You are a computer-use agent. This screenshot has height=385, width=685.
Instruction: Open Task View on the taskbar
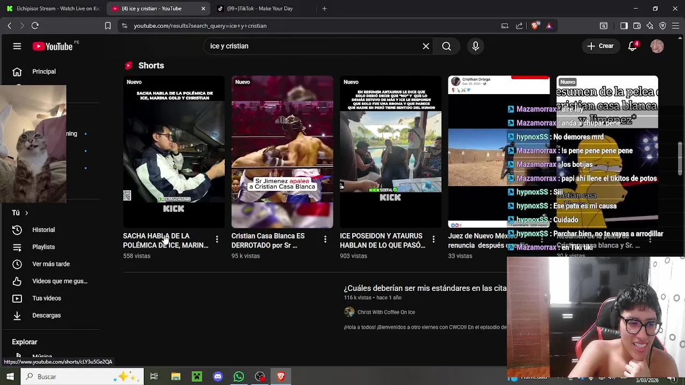coord(154,376)
